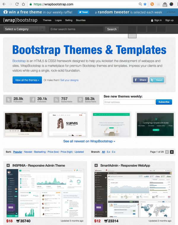Open the INSPINIA theme preview image
The height and width of the screenshot is (225, 178).
pos(45,193)
